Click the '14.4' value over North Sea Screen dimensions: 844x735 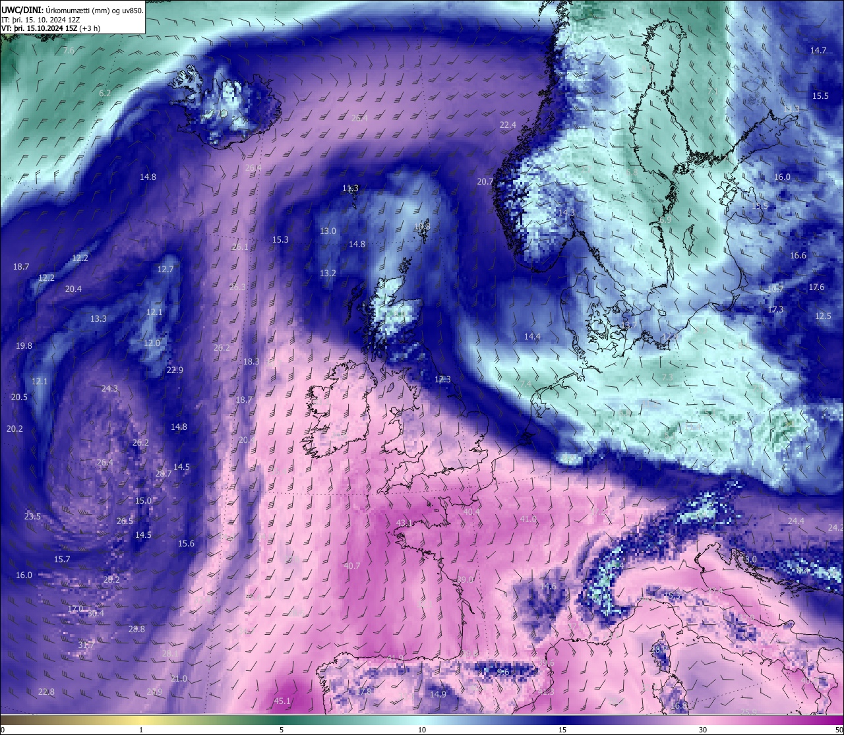pyautogui.click(x=532, y=337)
